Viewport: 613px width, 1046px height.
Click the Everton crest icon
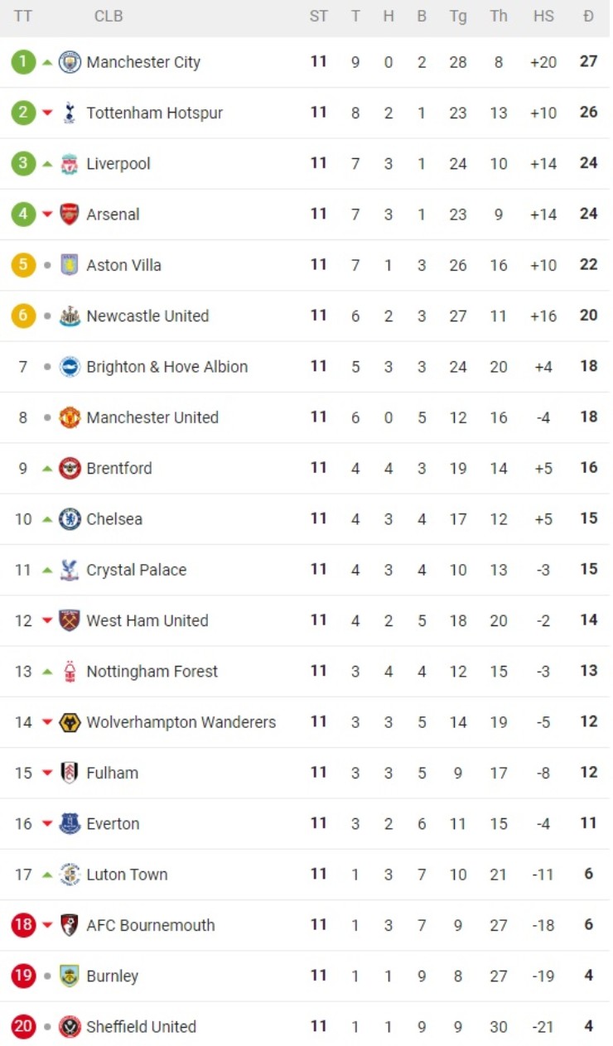pyautogui.click(x=70, y=824)
